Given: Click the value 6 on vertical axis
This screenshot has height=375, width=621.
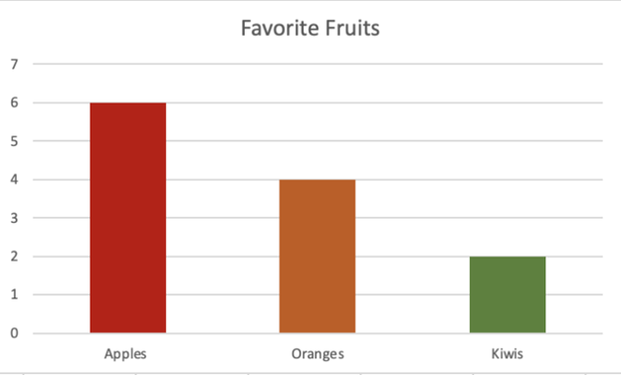Looking at the screenshot, I should pyautogui.click(x=14, y=102).
